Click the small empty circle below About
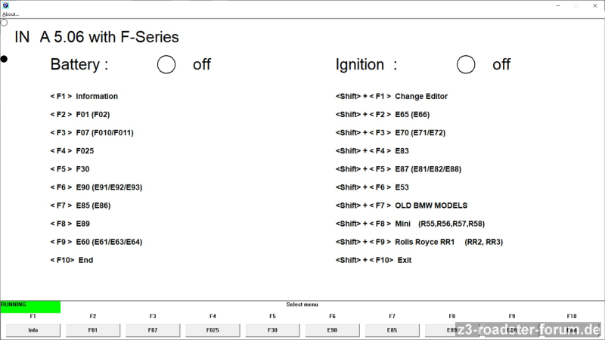 tap(4, 23)
